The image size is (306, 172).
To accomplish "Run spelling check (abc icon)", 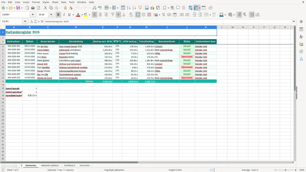I will click(100, 8).
